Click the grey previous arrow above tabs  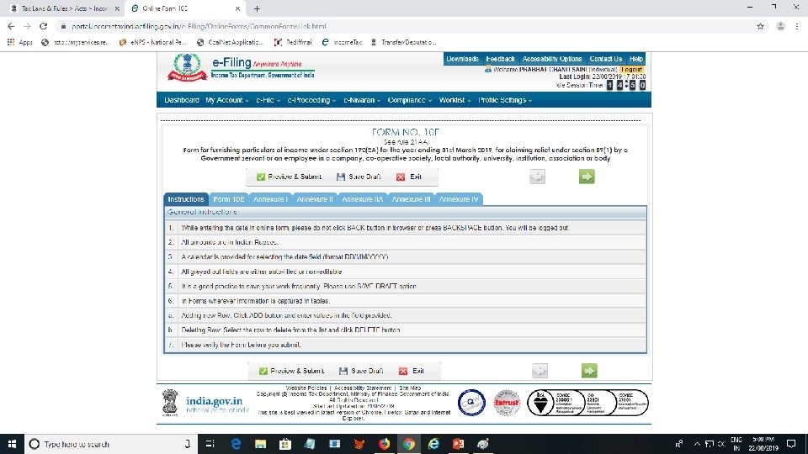click(537, 177)
